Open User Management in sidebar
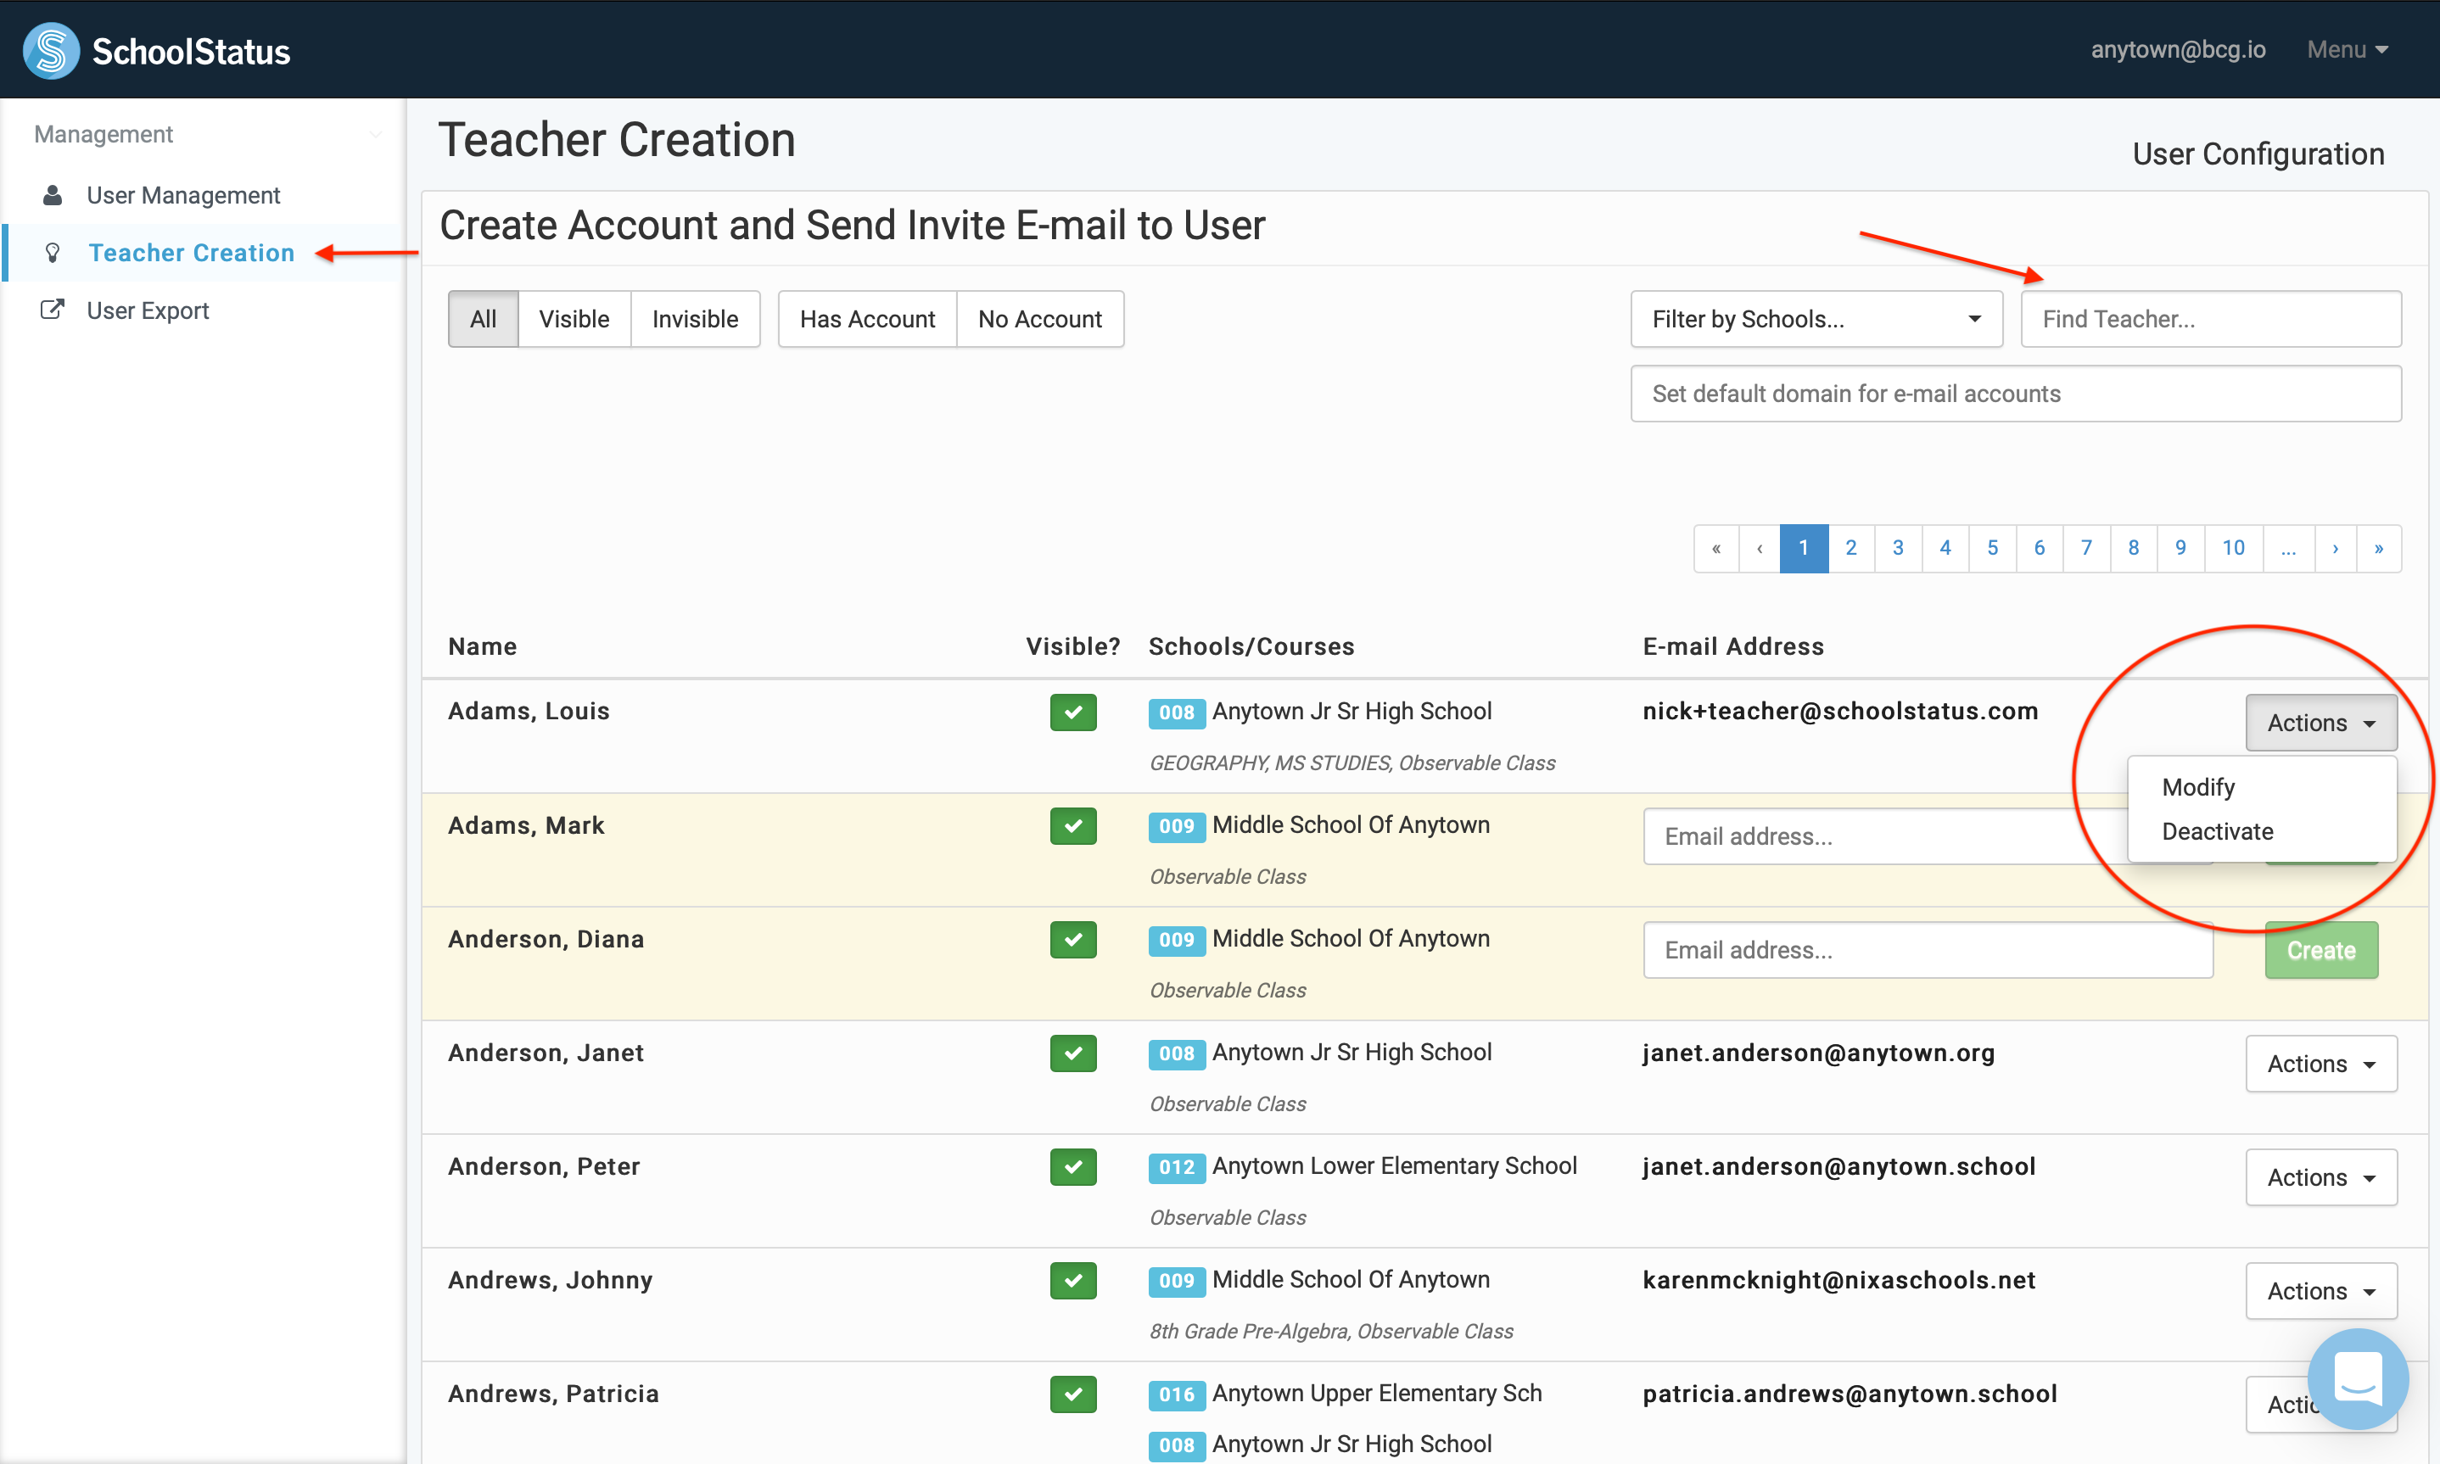 pyautogui.click(x=182, y=195)
